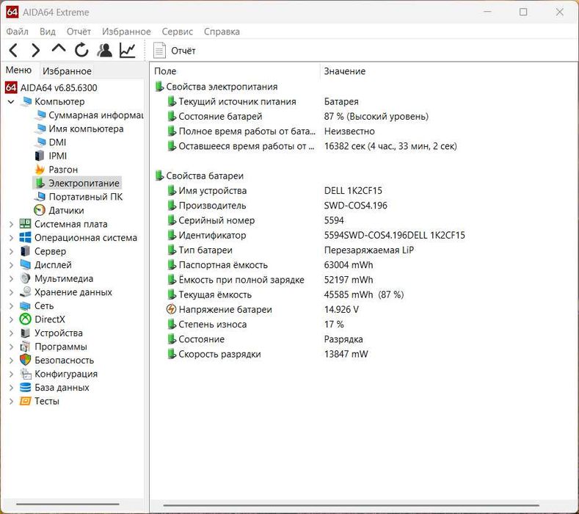Expand the Дисплей tree node

11,265
